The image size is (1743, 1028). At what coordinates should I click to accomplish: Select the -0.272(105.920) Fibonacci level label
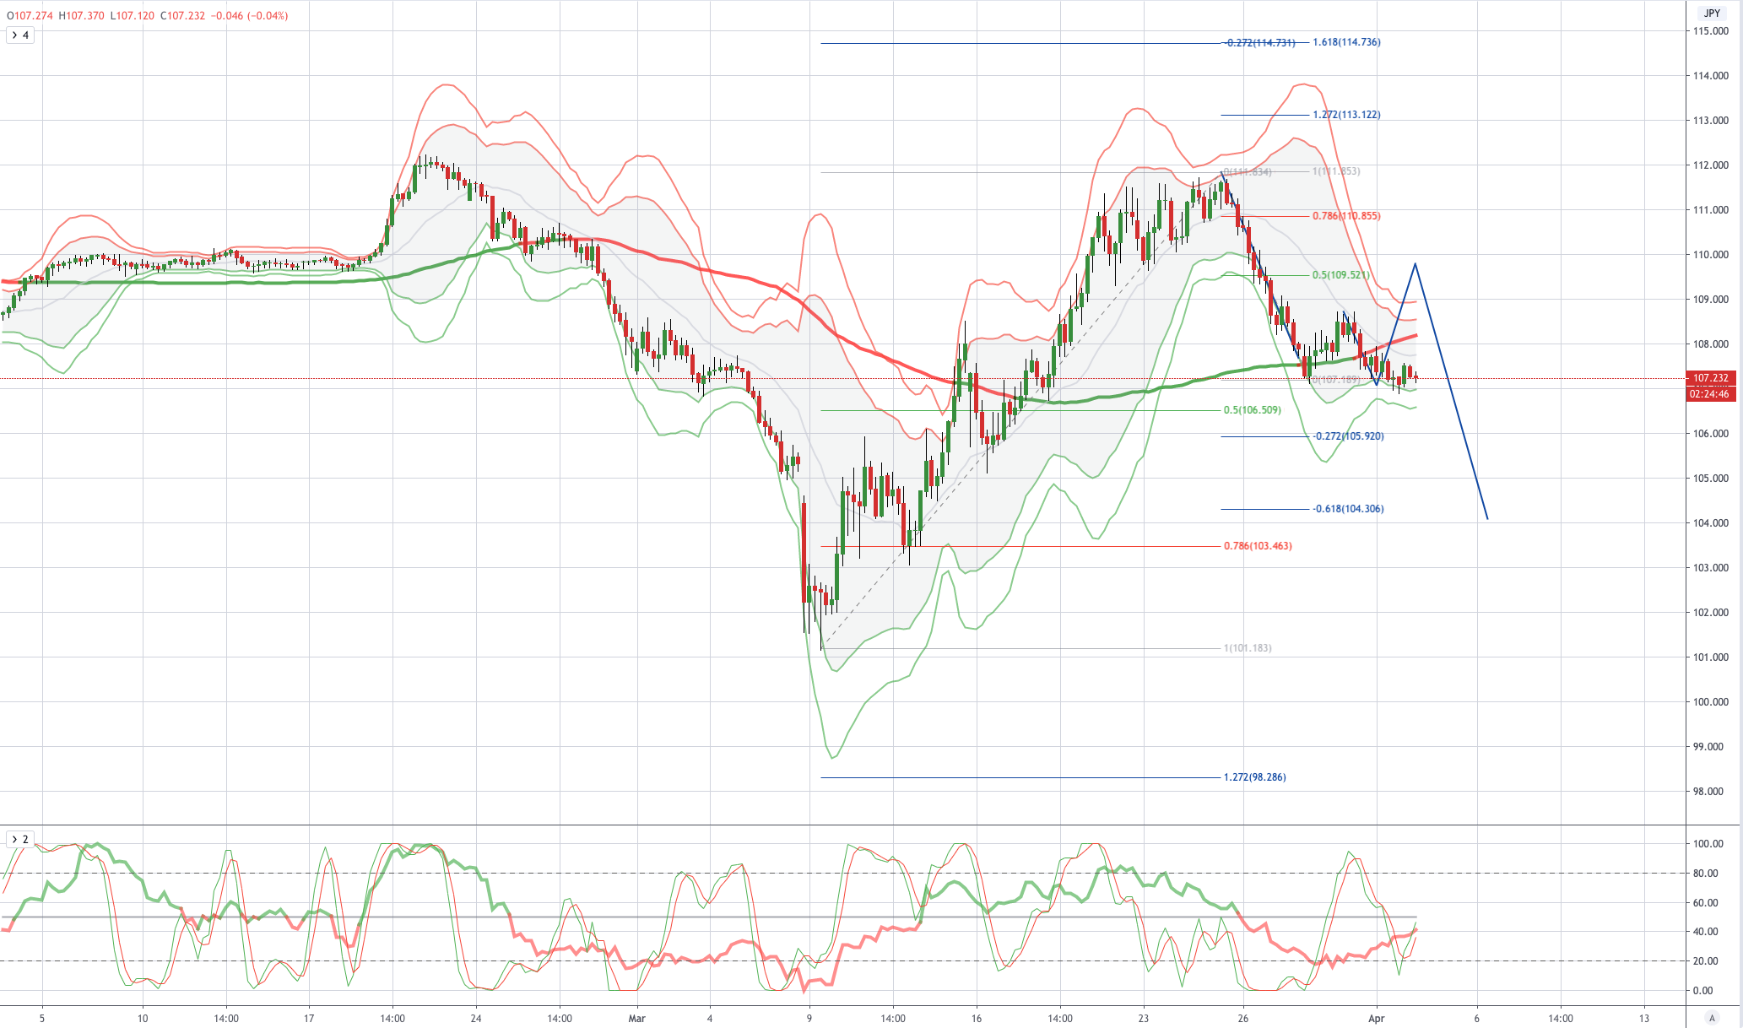[x=1348, y=436]
